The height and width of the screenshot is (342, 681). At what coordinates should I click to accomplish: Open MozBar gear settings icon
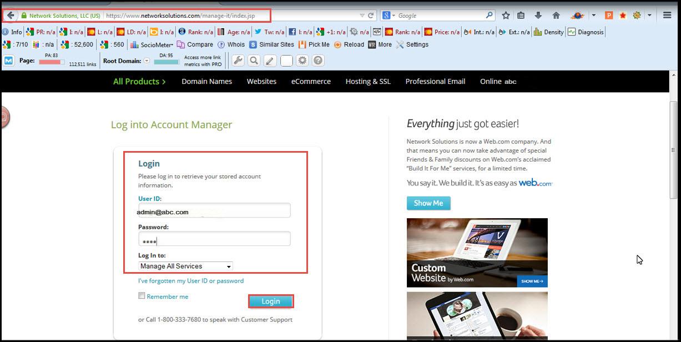pos(302,61)
